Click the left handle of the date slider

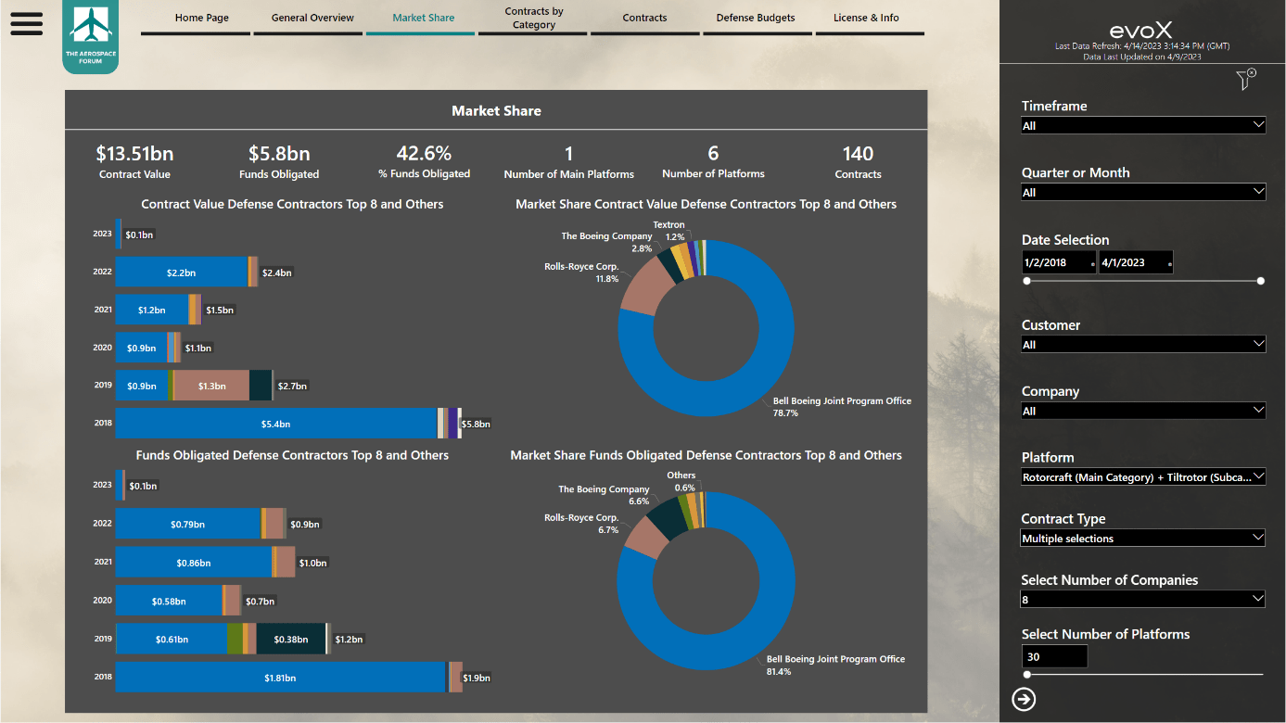pyautogui.click(x=1026, y=280)
